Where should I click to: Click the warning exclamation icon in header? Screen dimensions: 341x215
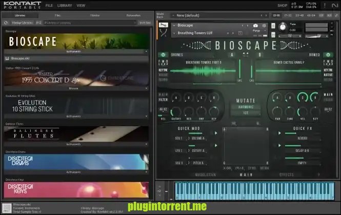click(325, 6)
